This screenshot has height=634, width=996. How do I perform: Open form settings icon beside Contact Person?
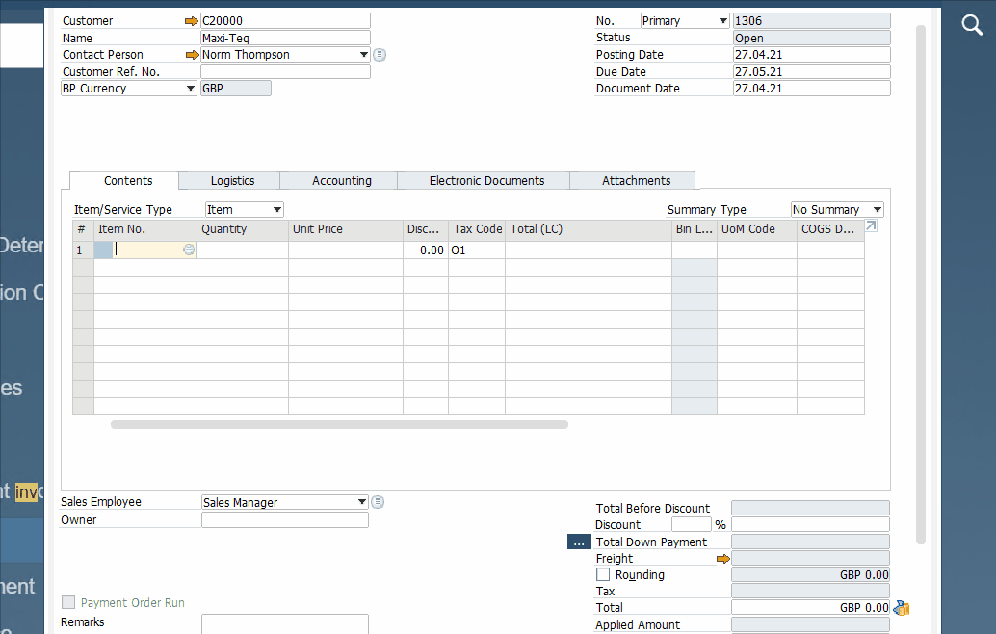point(379,55)
